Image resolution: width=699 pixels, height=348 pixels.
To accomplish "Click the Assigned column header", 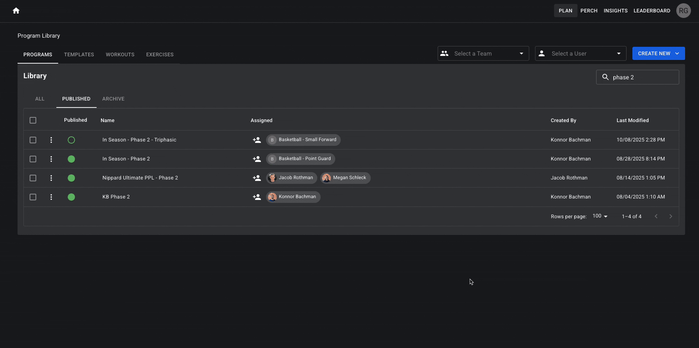I will coord(261,120).
